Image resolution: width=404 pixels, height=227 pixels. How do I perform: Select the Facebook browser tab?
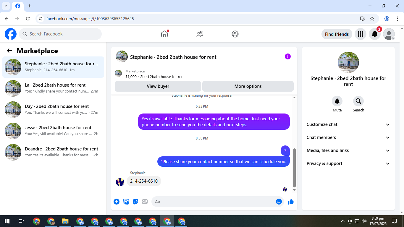[18, 6]
